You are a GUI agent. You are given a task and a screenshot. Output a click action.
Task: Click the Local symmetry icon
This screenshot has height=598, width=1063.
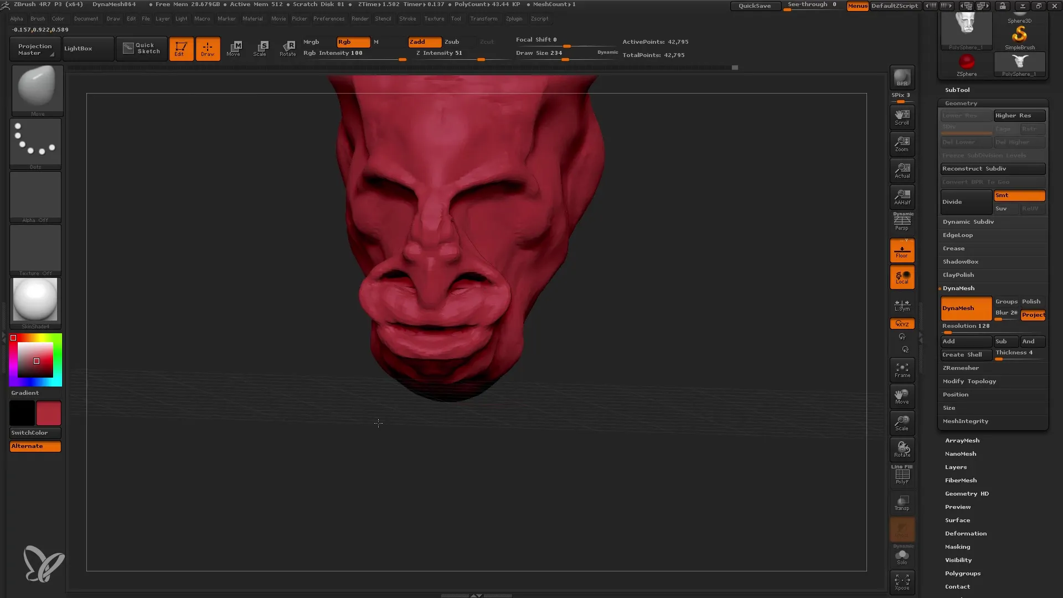click(903, 305)
